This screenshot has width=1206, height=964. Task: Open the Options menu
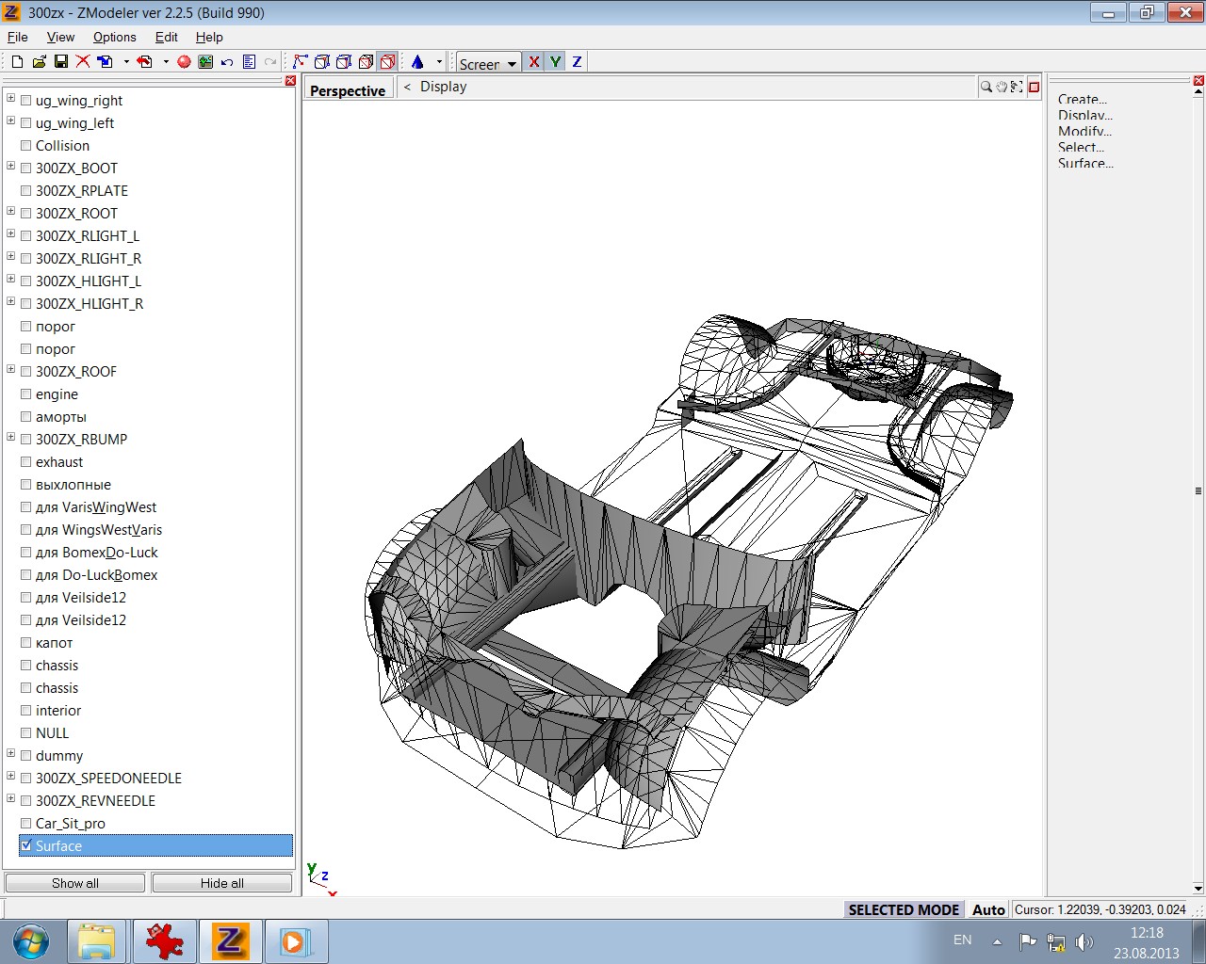pyautogui.click(x=114, y=37)
